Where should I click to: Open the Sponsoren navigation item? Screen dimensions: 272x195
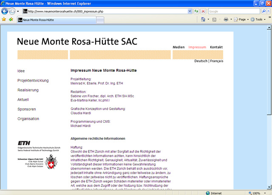coord(27,109)
